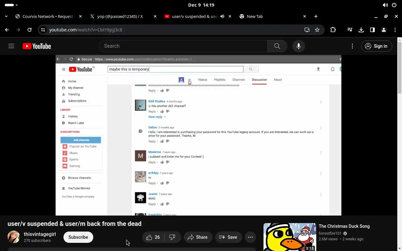Open browser profile icon

click(384, 30)
